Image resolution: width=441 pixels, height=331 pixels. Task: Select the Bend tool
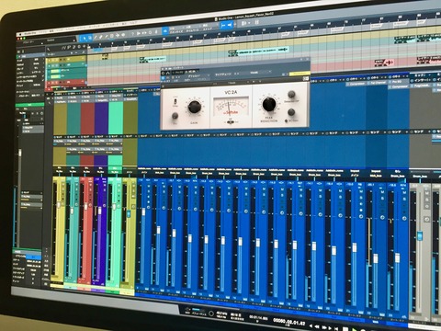(x=118, y=36)
